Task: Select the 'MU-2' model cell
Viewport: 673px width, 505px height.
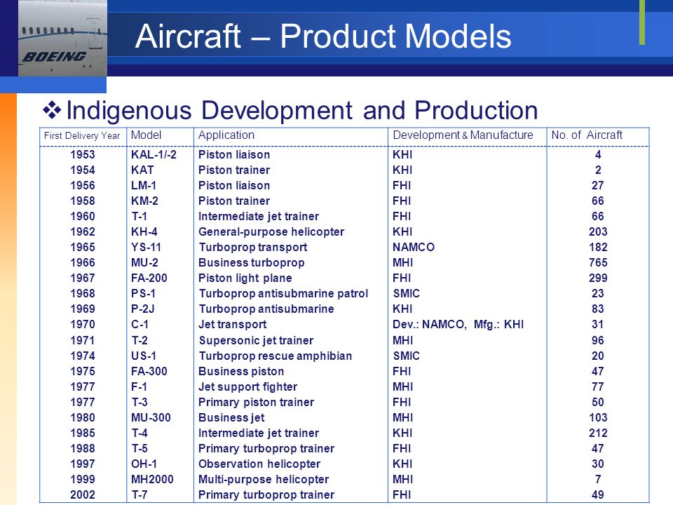Action: click(144, 263)
